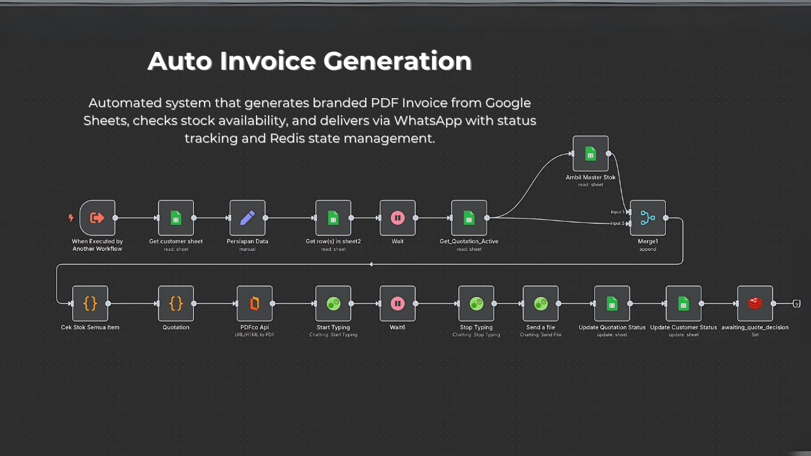The width and height of the screenshot is (811, 456).
Task: Open the 'Get_Quotation_Active' sheet node
Action: [469, 218]
